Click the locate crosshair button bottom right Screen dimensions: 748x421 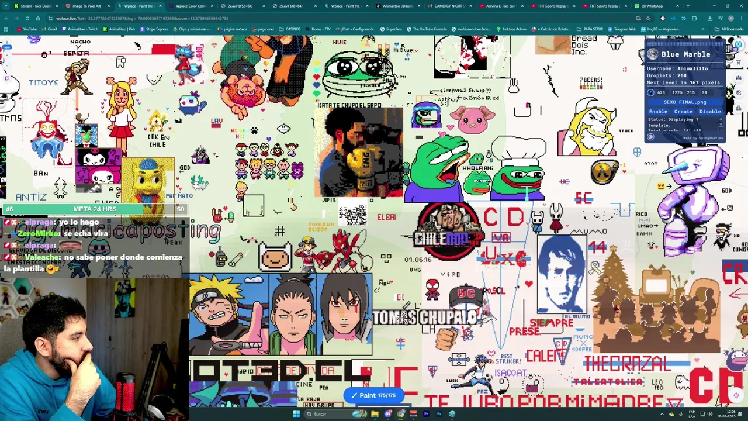tap(736, 395)
